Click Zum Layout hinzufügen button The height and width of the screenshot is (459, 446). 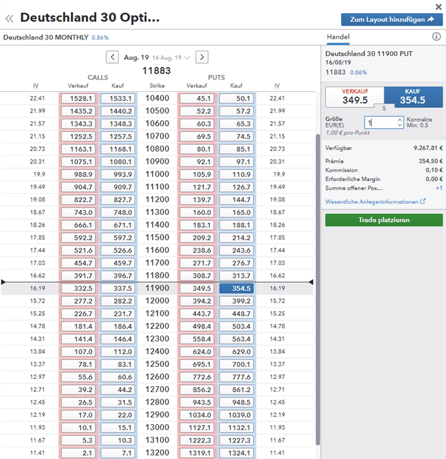click(x=392, y=20)
